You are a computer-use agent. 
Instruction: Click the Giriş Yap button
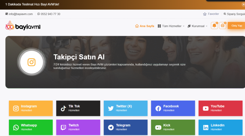236,26
